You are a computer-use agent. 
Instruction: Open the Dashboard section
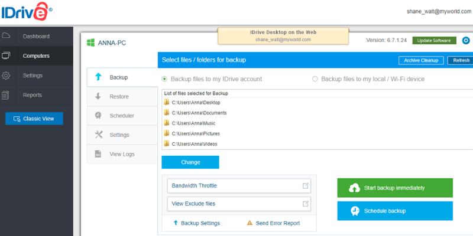(37, 36)
